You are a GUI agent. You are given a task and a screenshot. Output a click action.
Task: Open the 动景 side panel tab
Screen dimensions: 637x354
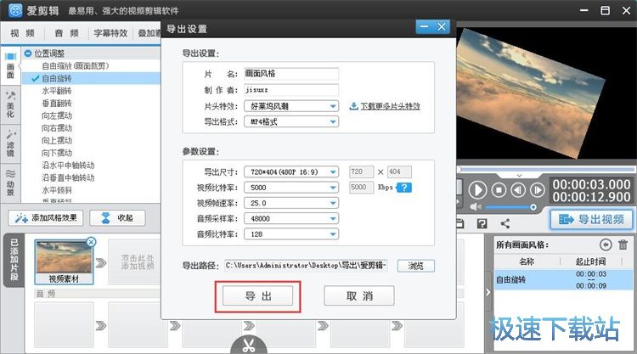tap(10, 183)
